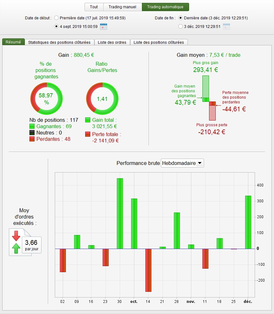This screenshot has height=314, width=274.
Task: Click the red Perdantes legend square
Action: (32, 139)
